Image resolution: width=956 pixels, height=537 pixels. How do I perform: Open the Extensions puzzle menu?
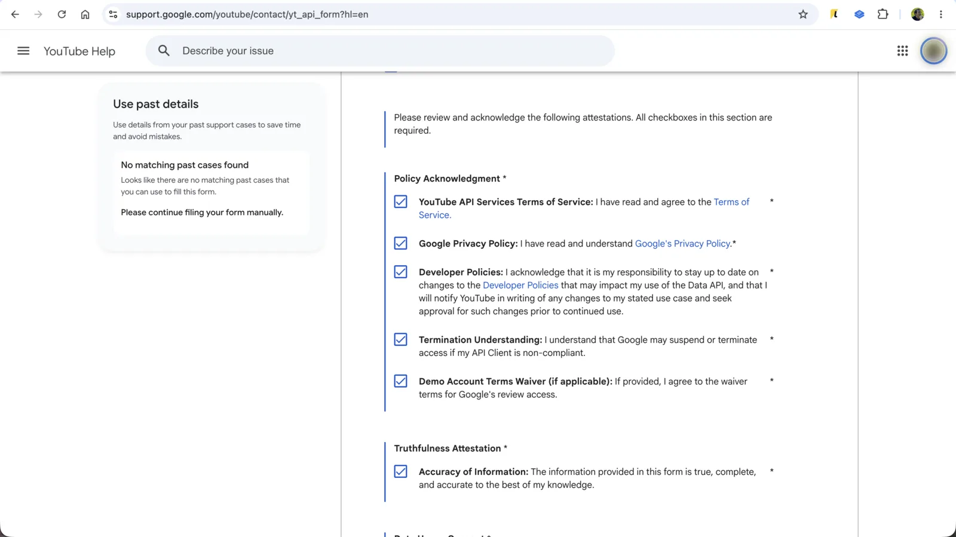coord(883,14)
